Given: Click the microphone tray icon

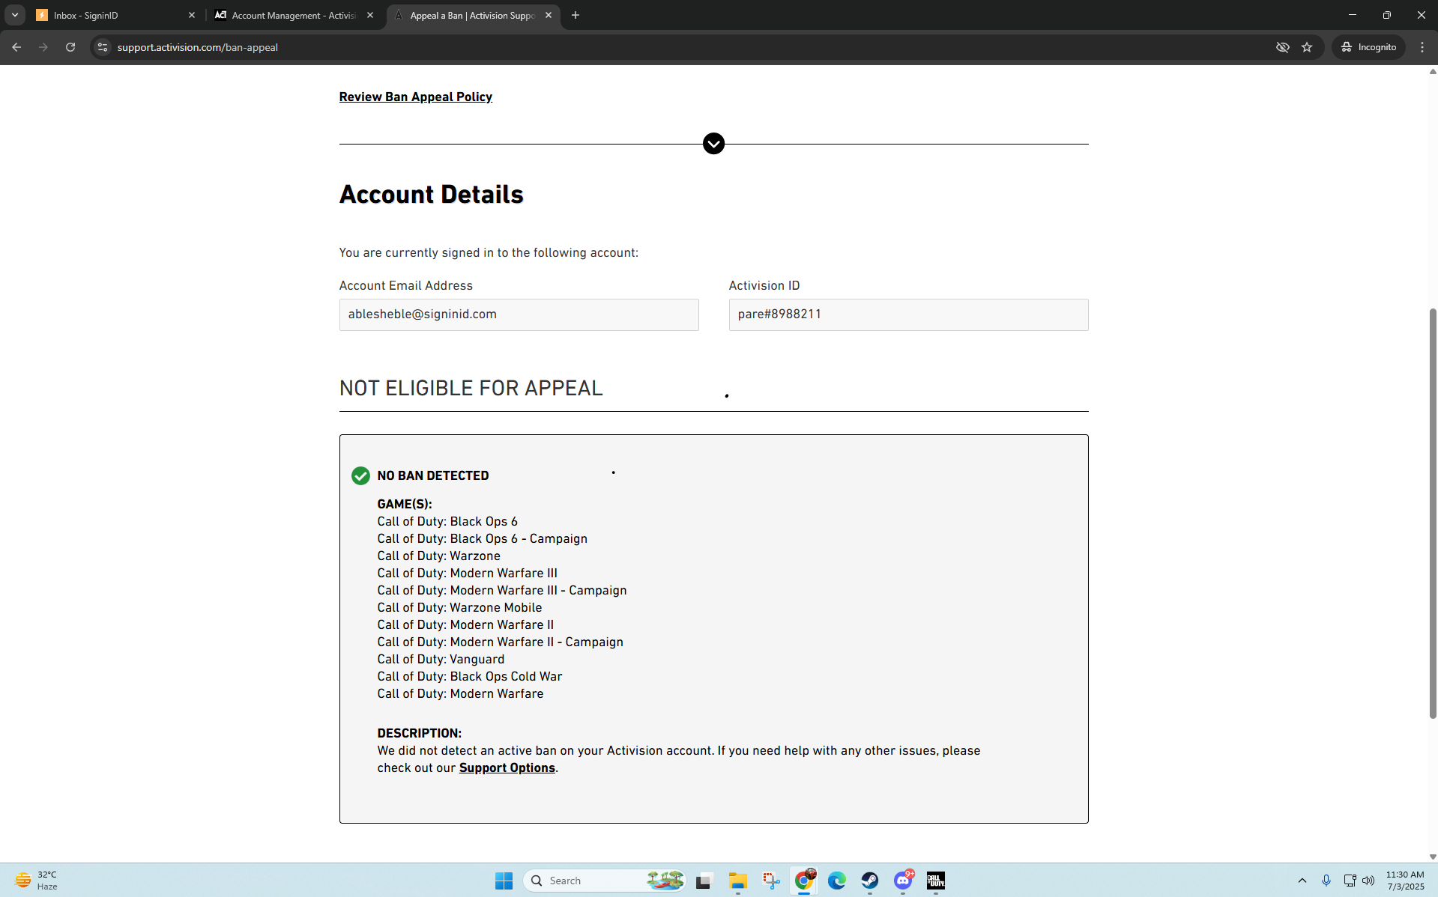Looking at the screenshot, I should coord(1326,881).
